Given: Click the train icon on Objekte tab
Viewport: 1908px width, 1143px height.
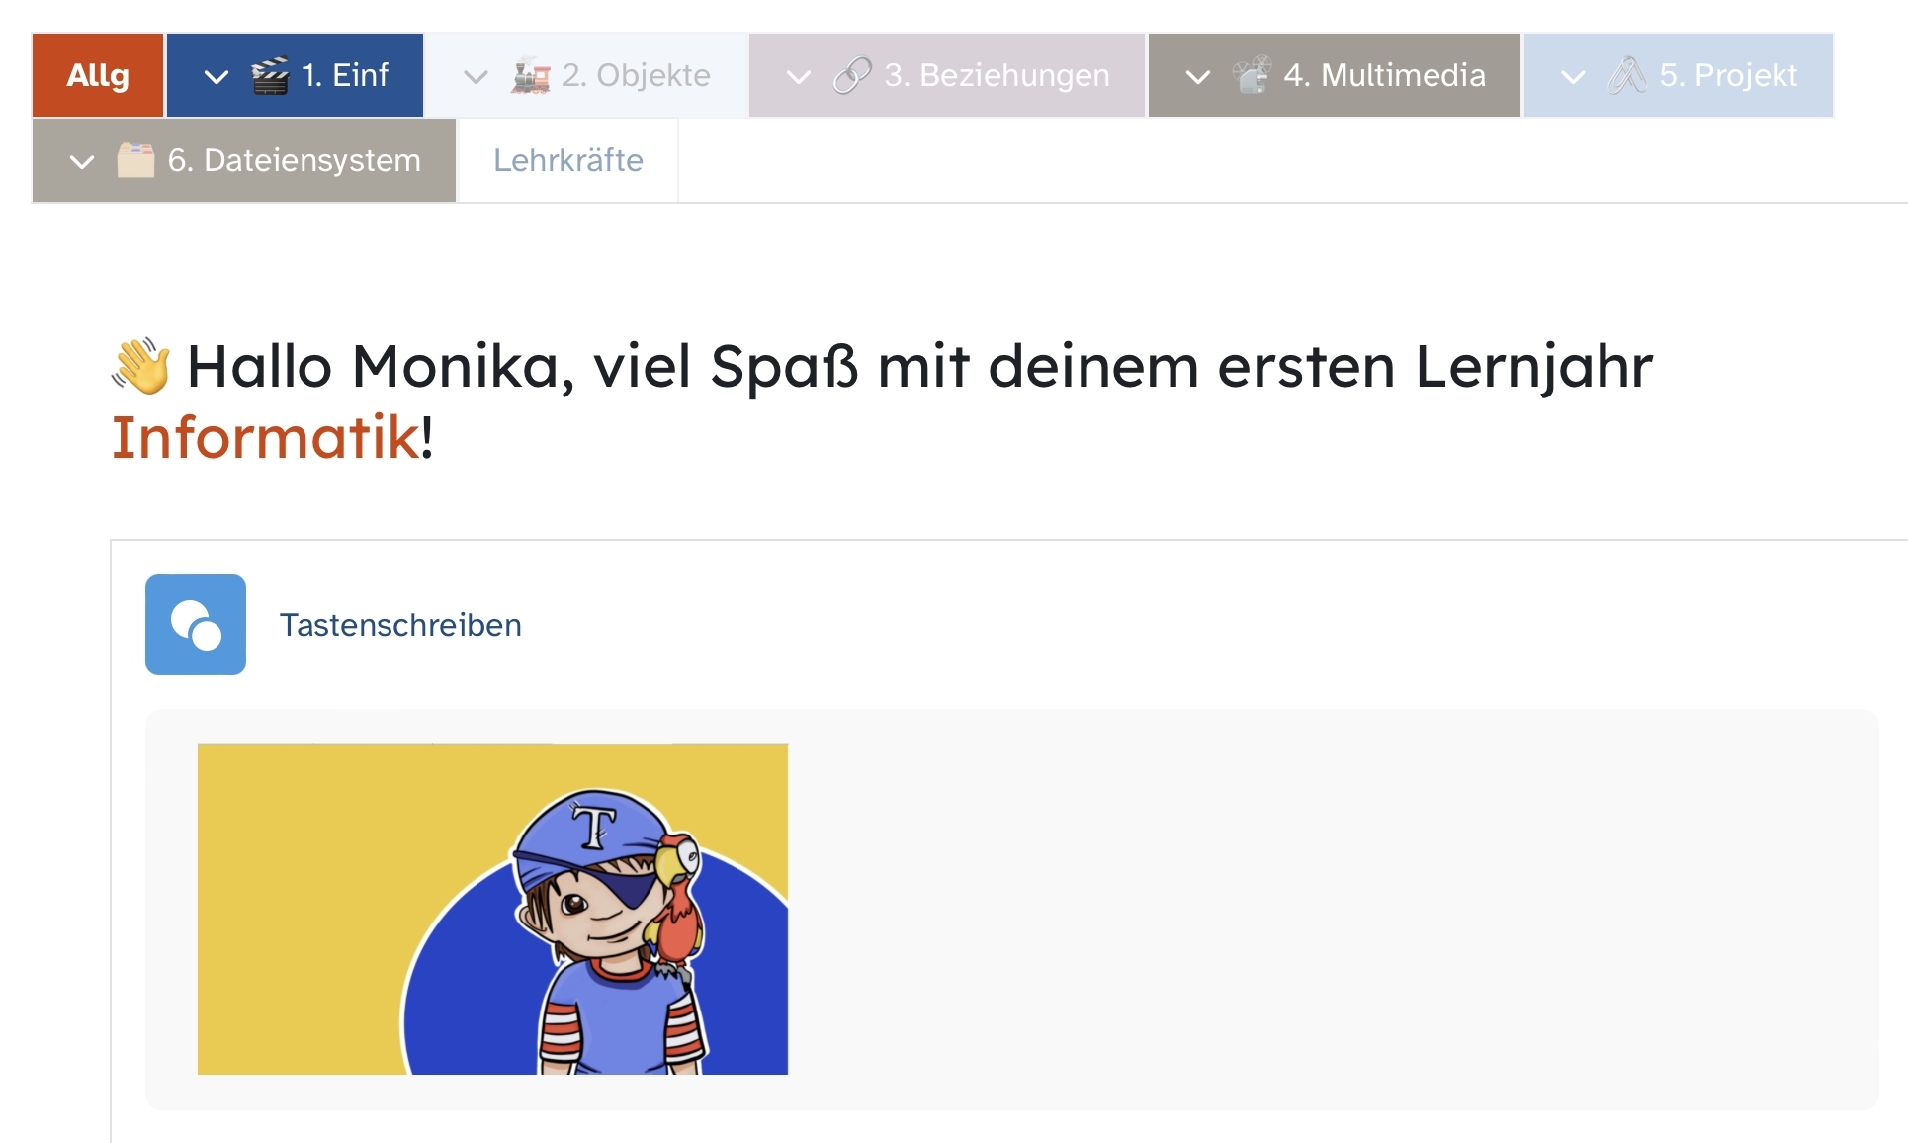Looking at the screenshot, I should (531, 76).
